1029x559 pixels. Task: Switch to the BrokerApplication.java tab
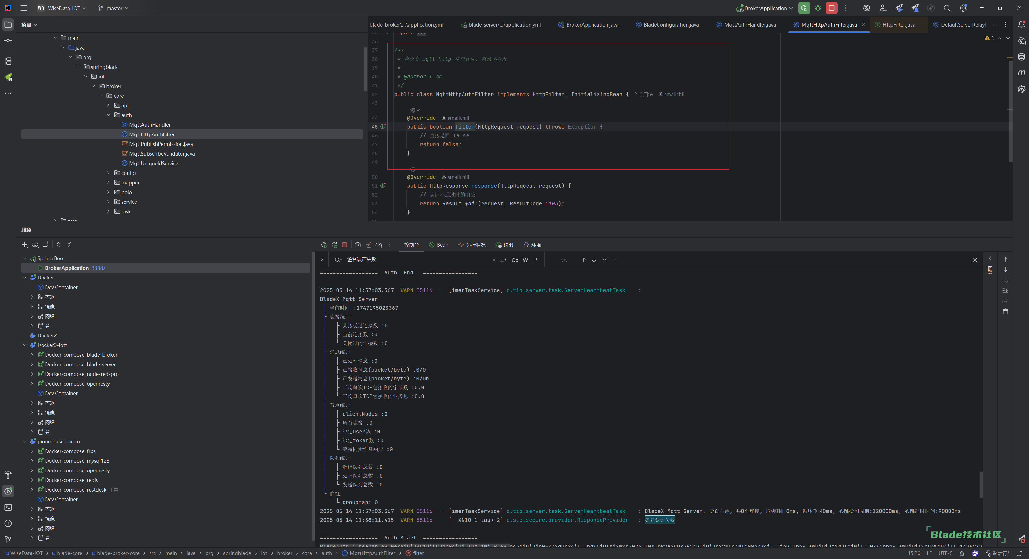point(588,25)
